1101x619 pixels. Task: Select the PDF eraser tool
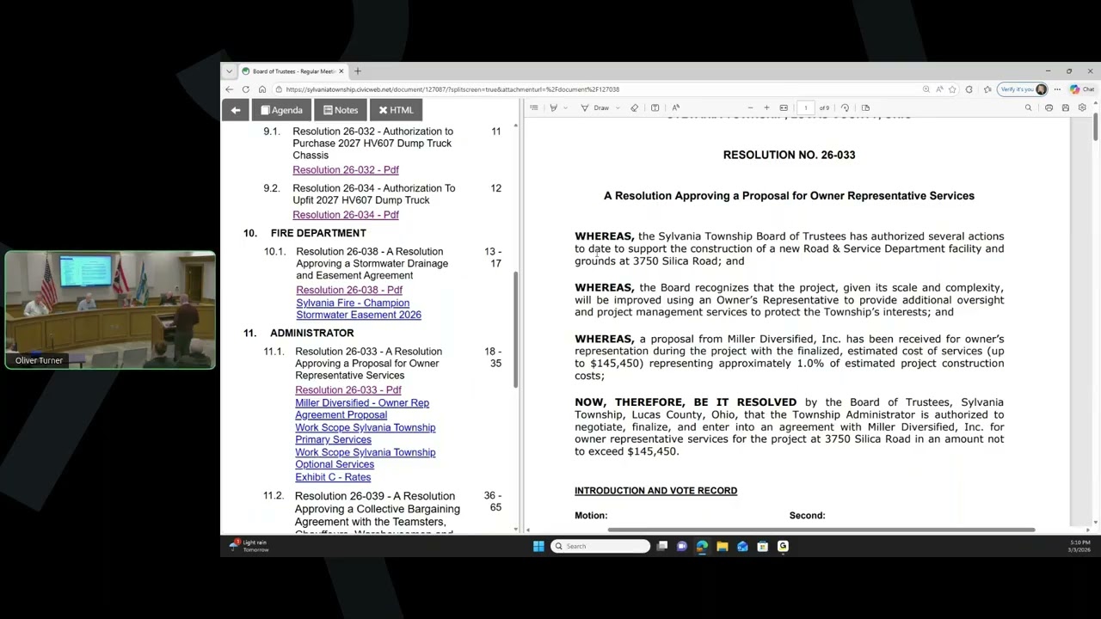(635, 108)
